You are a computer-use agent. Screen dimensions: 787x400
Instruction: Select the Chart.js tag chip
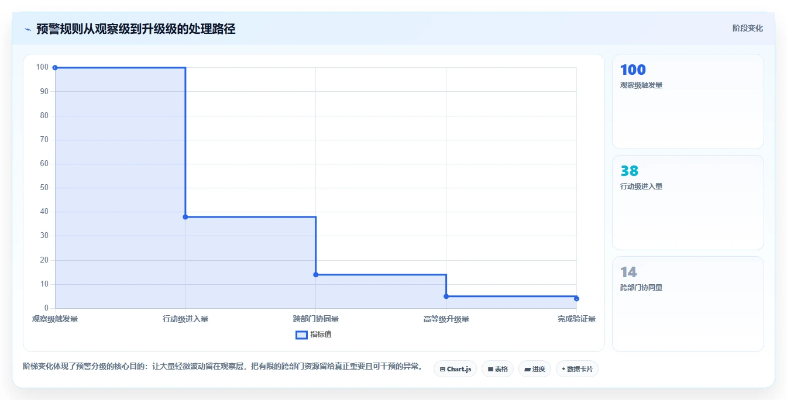(455, 369)
